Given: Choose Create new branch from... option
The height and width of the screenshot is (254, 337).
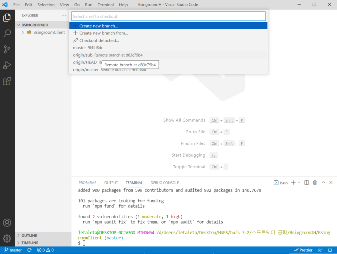Looking at the screenshot, I should 168,33.
